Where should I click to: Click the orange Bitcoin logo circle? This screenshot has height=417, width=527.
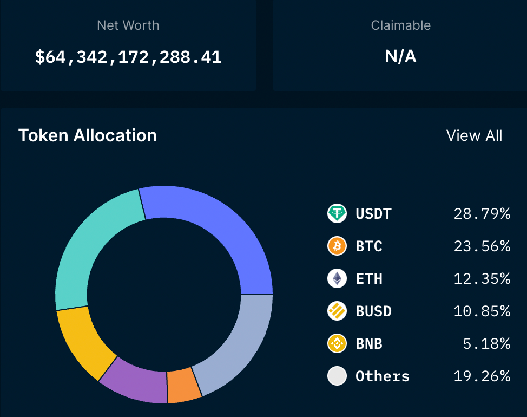click(337, 246)
